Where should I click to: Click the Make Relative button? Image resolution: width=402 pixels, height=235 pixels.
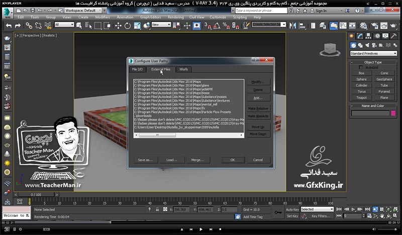point(258,108)
